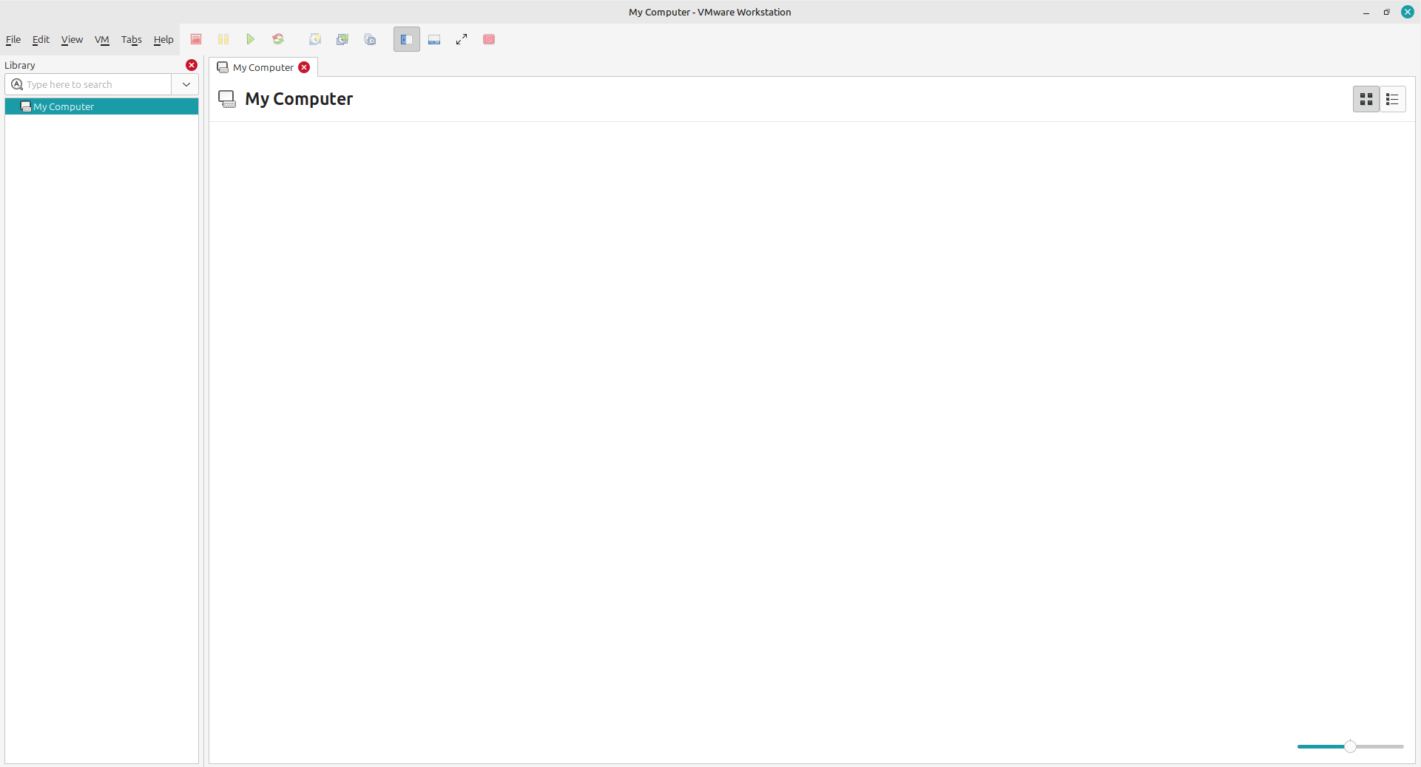Revert to snapshot using the toolbar icon

[342, 39]
